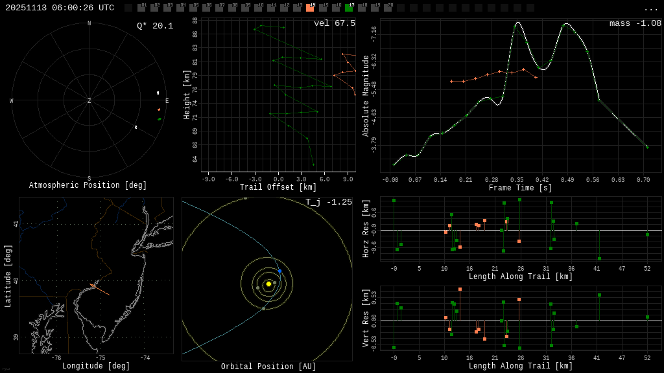Click the vel 67.5 readout

pos(335,23)
